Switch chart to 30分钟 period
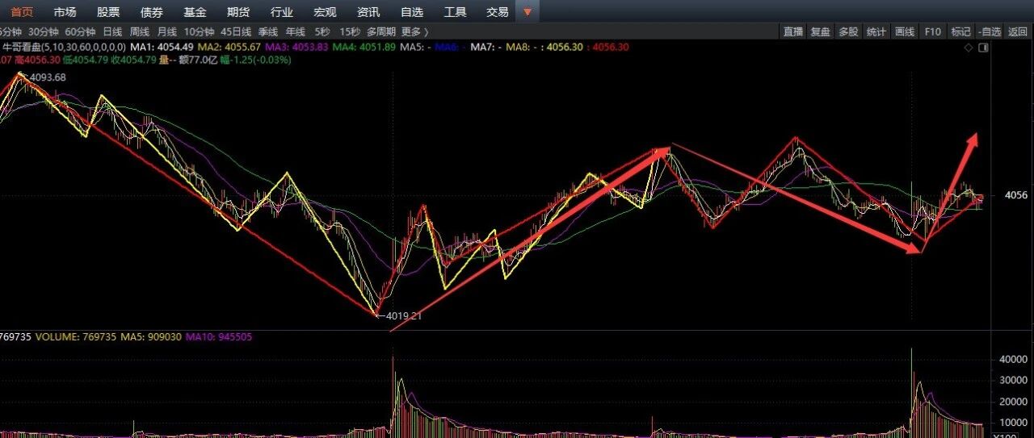Screen dimensions: 1034x438 click(x=44, y=31)
